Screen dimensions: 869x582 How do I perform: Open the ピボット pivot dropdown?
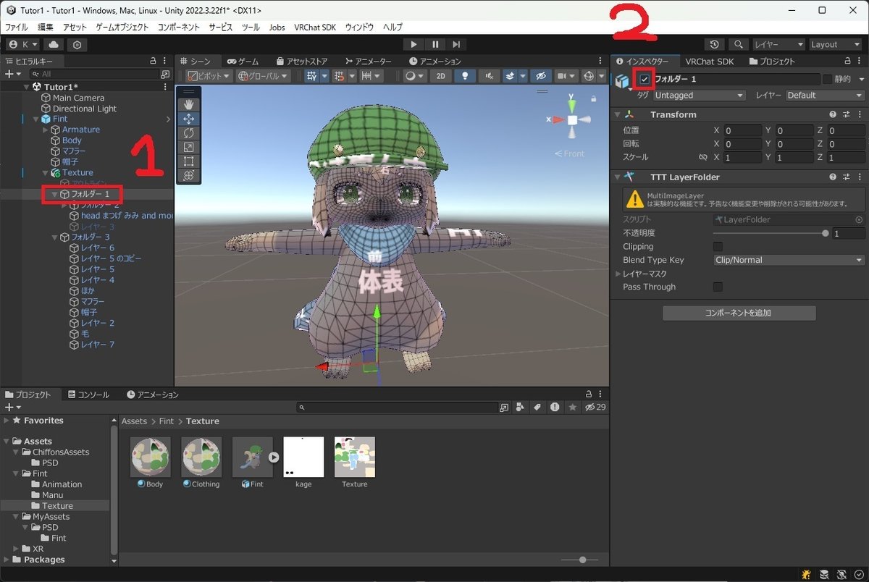(x=209, y=76)
